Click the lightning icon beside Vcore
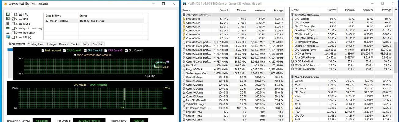This screenshot has width=399, height=122. click(x=292, y=96)
